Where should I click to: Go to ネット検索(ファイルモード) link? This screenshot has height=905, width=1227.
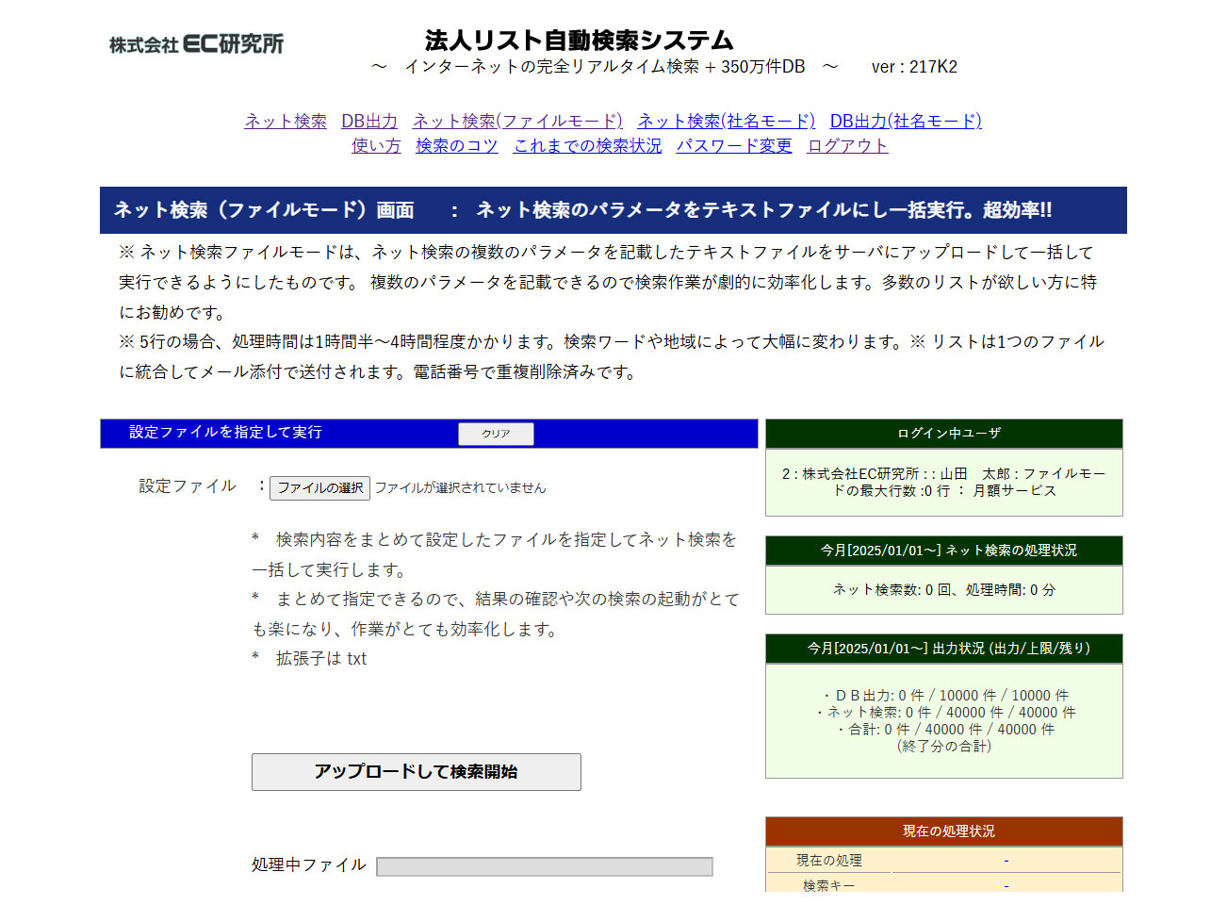click(x=517, y=121)
